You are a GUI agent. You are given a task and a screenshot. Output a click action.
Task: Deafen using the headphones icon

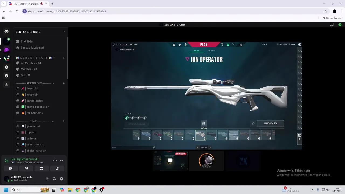[54, 179]
